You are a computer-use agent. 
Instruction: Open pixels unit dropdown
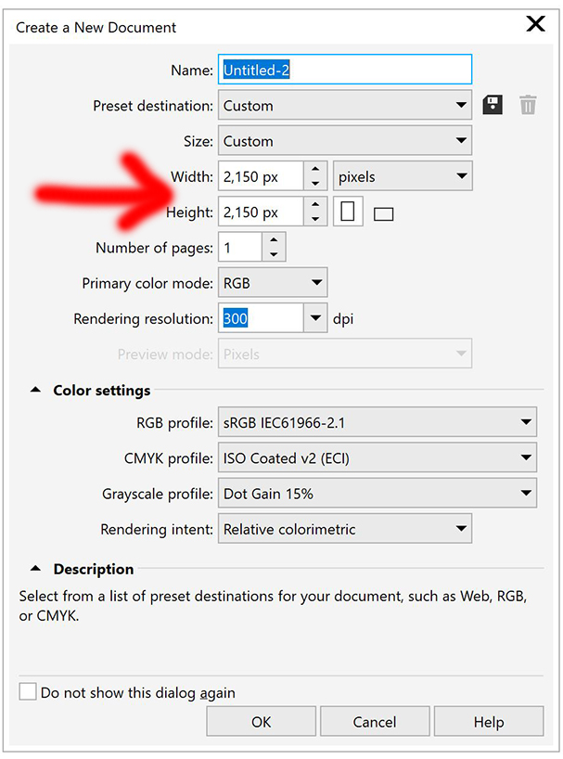tap(403, 176)
